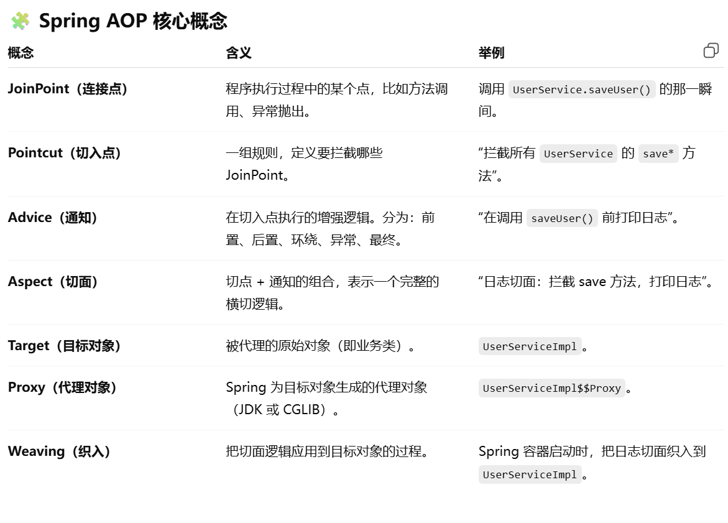728x523 pixels.
Task: Click the copy table icon
Action: point(711,51)
